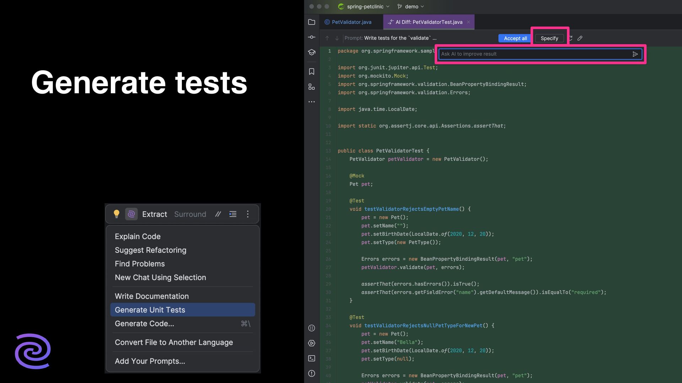
Task: Click the AI Assistant swirl icon in popup
Action: point(131,214)
